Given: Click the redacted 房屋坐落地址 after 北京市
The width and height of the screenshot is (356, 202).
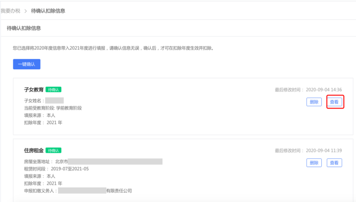Looking at the screenshot, I should [115, 161].
